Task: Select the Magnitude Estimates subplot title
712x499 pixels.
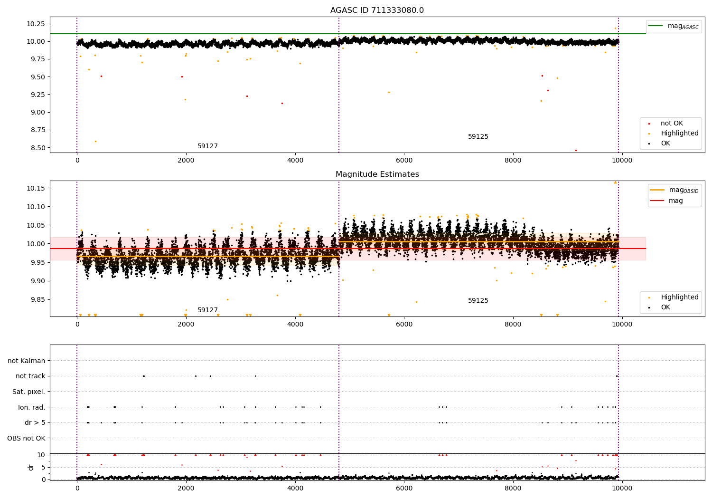Action: click(x=377, y=174)
